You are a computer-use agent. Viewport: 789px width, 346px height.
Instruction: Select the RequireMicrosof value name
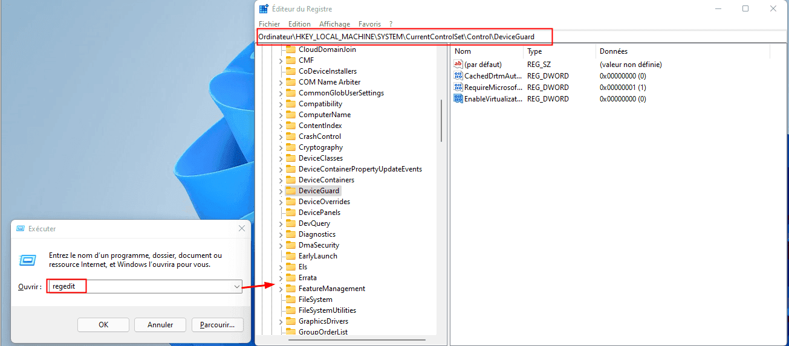tap(493, 87)
